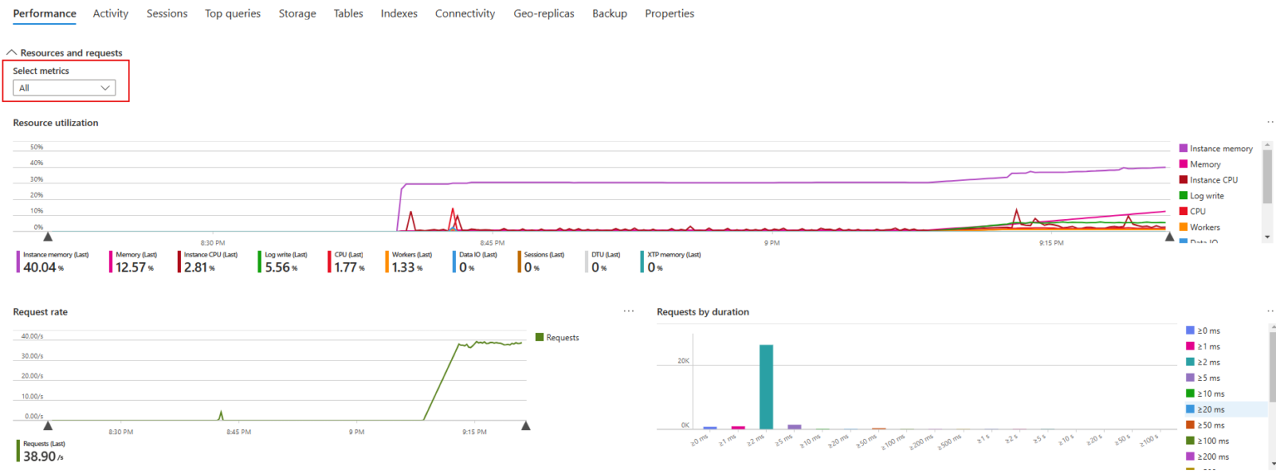Click the tall ≥2 ms duration bar
This screenshot has width=1276, height=474.
[x=766, y=386]
